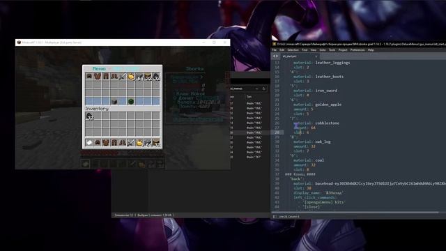Viewport: 446px width, 251px height.
Task: Open the Find menu in Sublime Text
Action: (305, 50)
